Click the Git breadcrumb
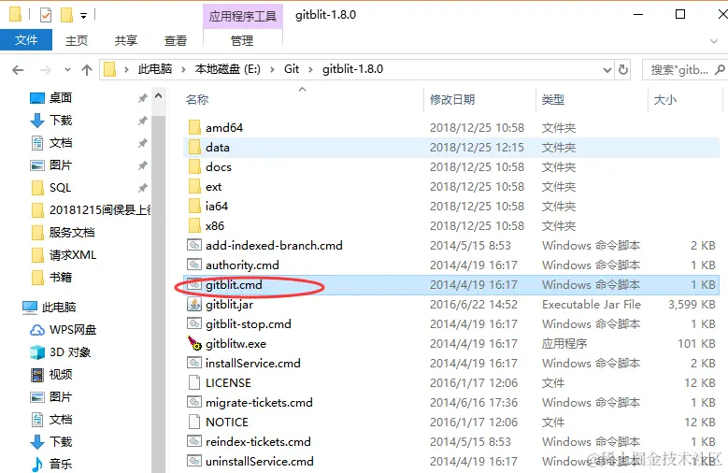728x473 pixels. [292, 69]
